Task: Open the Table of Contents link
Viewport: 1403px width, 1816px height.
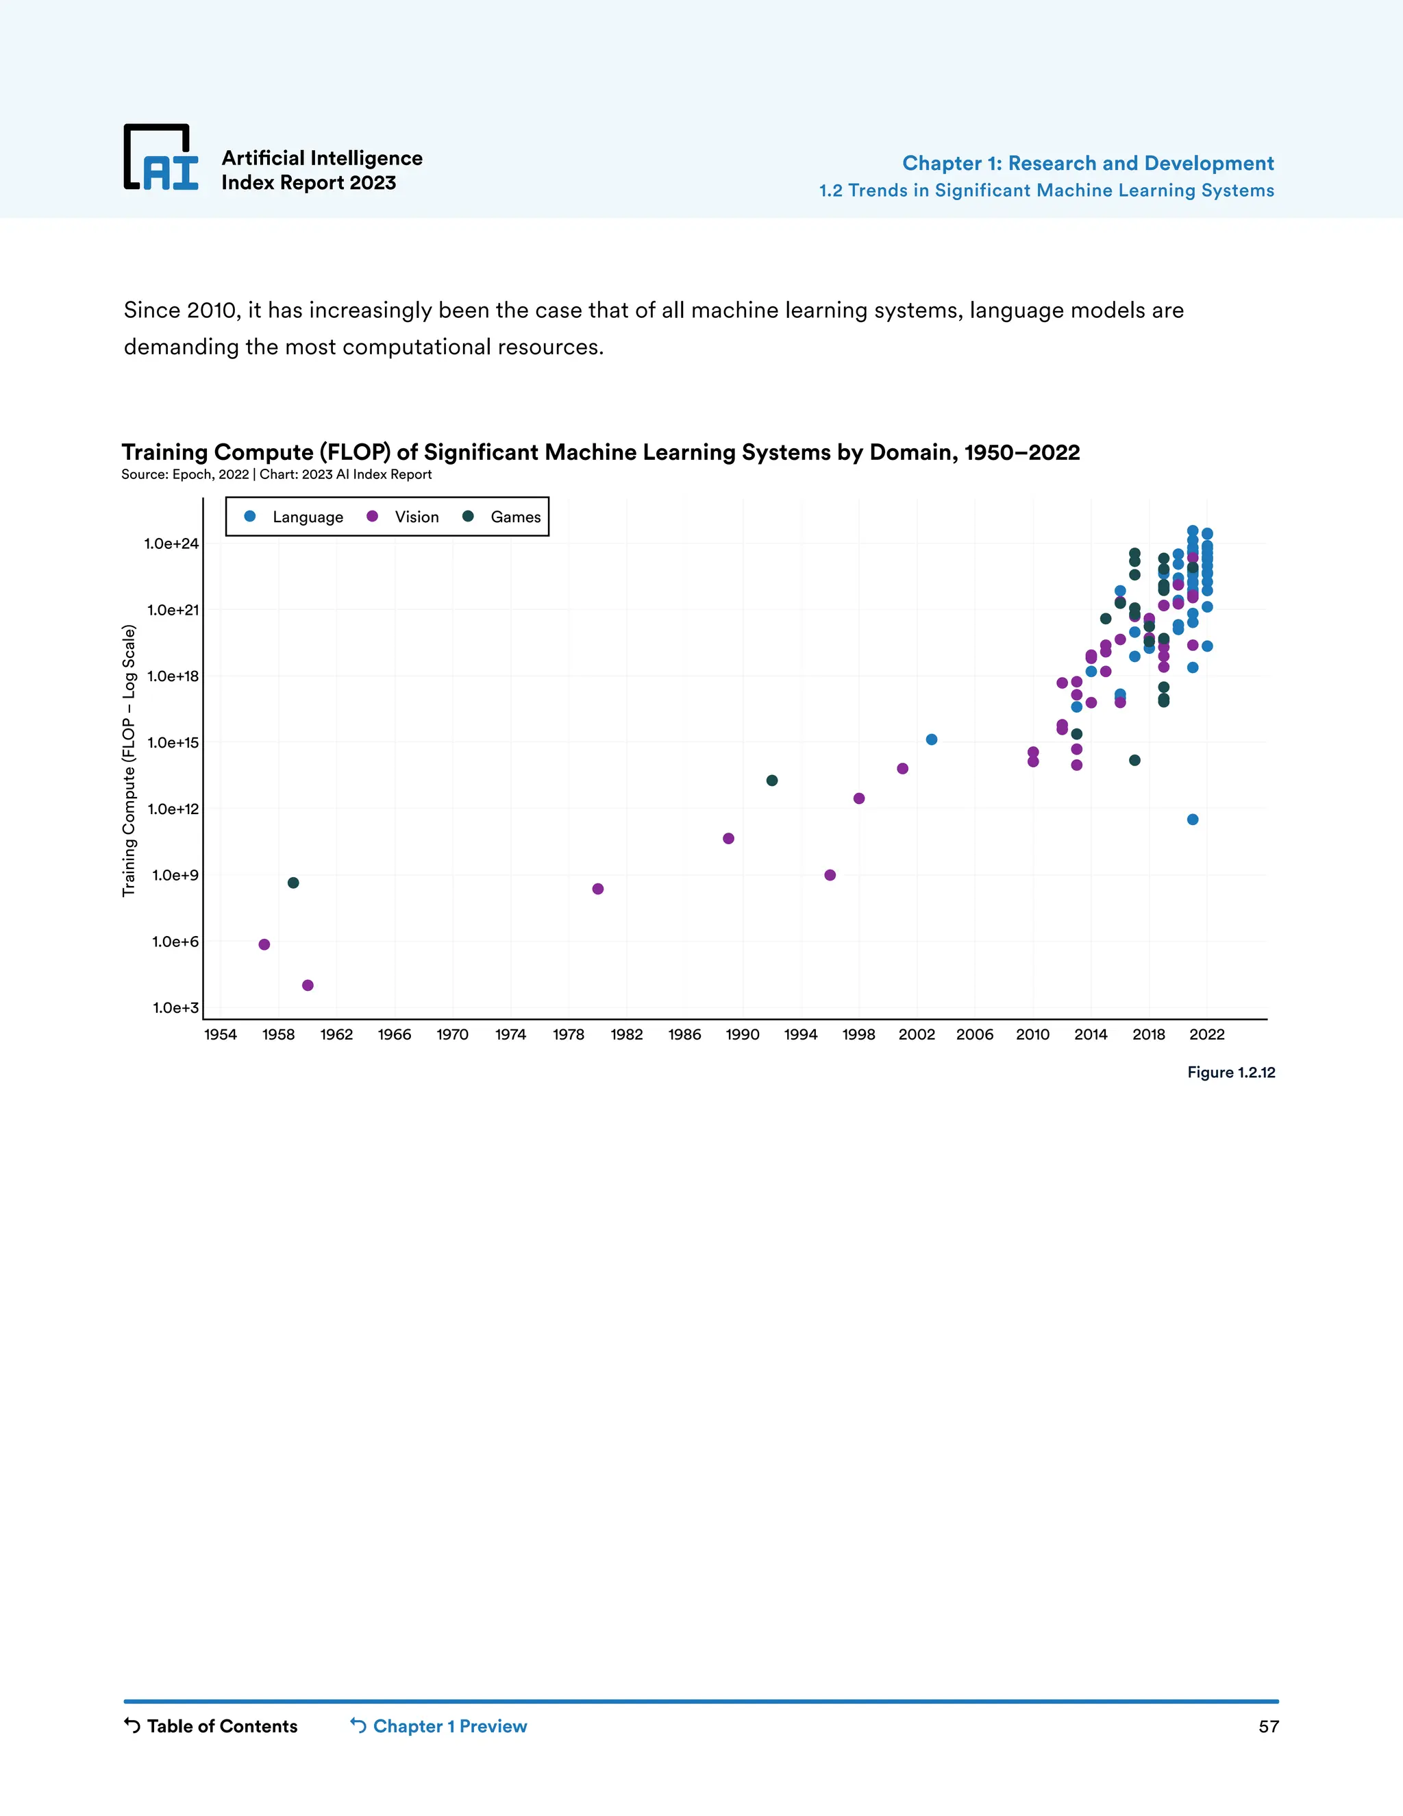Action: [x=222, y=1726]
